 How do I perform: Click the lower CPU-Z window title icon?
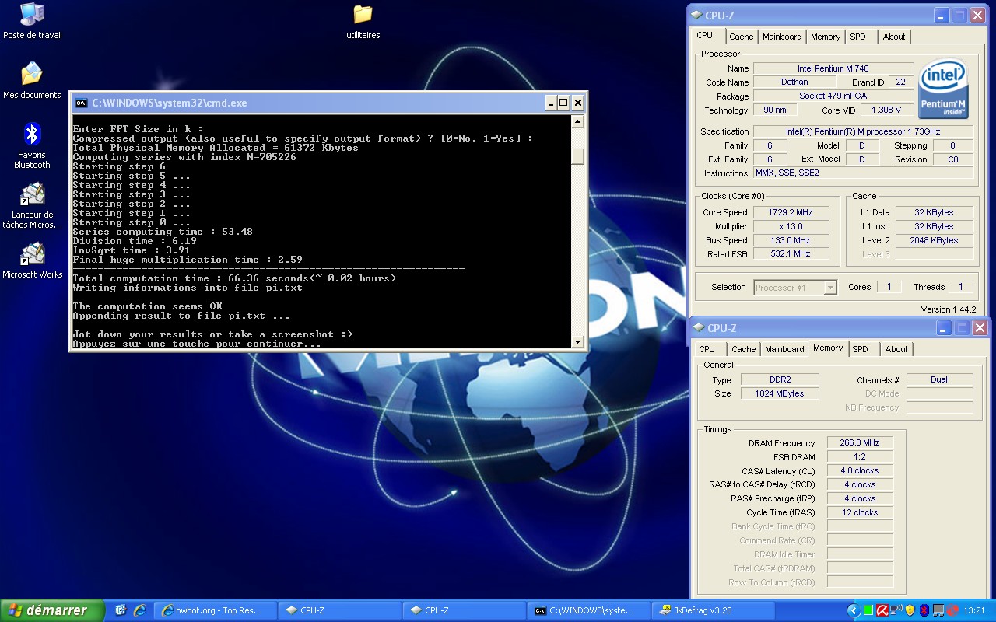(x=699, y=327)
